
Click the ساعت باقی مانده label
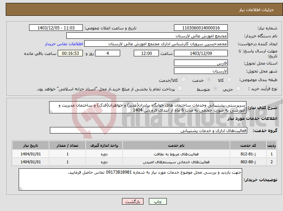pyautogui.click(x=40, y=53)
